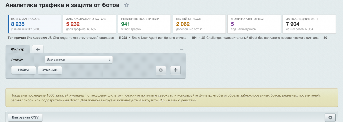
Task: Collapse filter panel with minus icon
Action: point(181,49)
